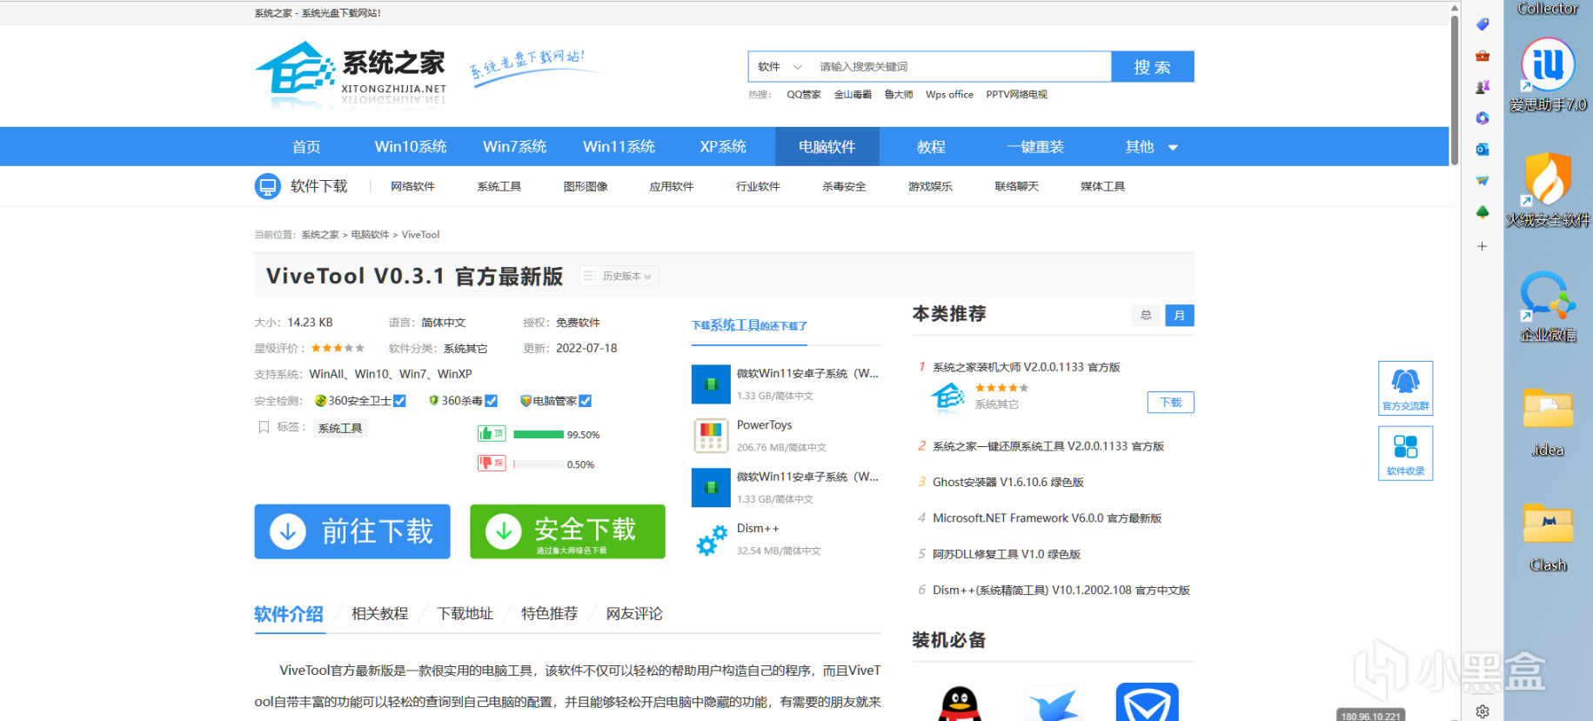Image resolution: width=1593 pixels, height=721 pixels.
Task: Click the first 微软Win11安卓子系统 icon
Action: [x=711, y=384]
